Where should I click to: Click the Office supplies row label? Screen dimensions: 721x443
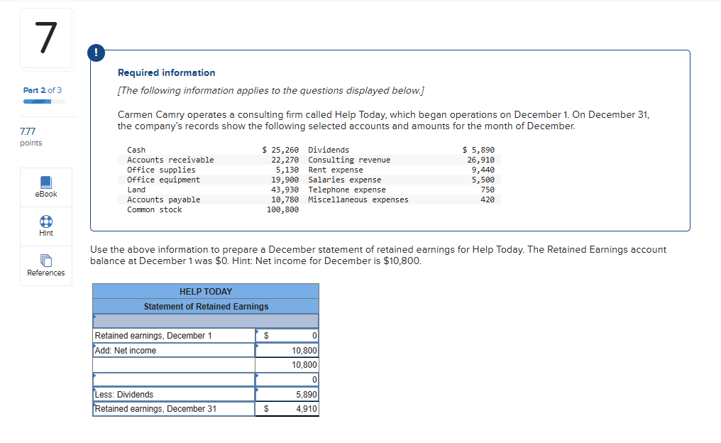click(161, 170)
